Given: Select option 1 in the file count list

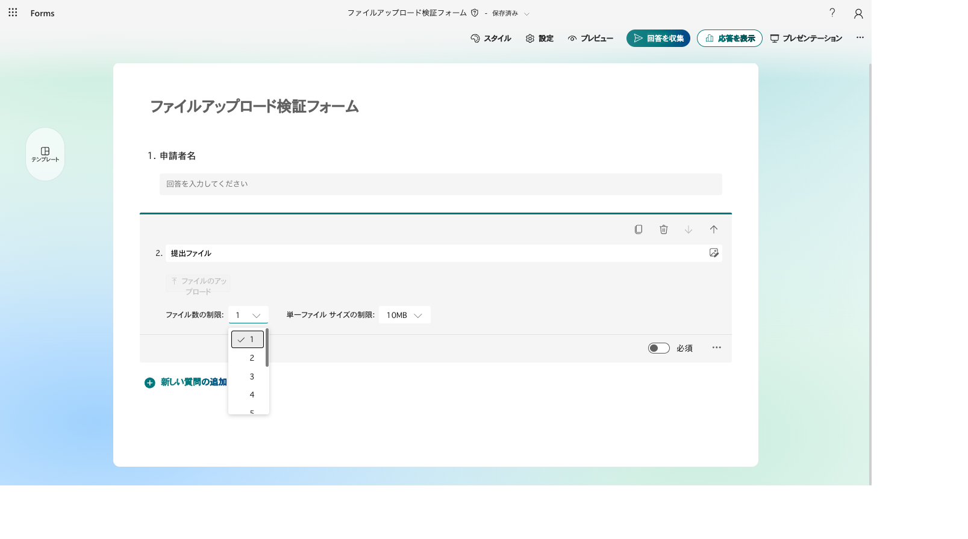Looking at the screenshot, I should point(248,340).
